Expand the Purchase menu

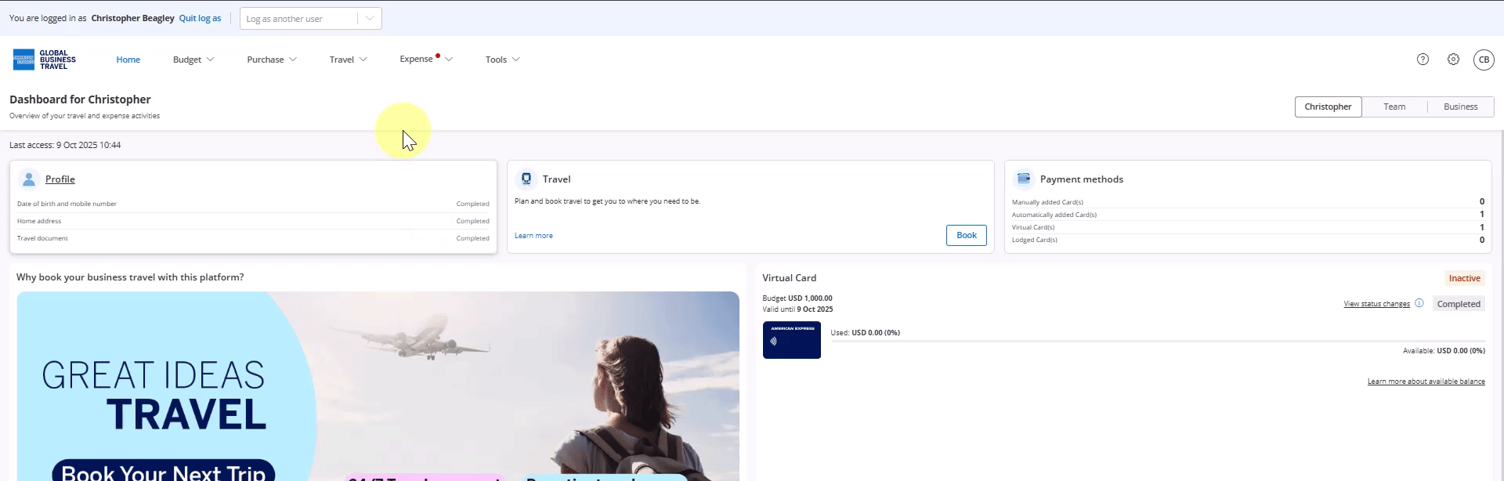[x=272, y=60]
